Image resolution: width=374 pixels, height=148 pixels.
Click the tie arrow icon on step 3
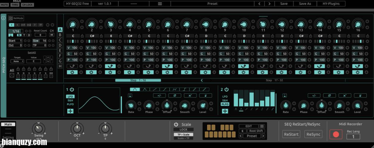pyautogui.click(x=111, y=66)
